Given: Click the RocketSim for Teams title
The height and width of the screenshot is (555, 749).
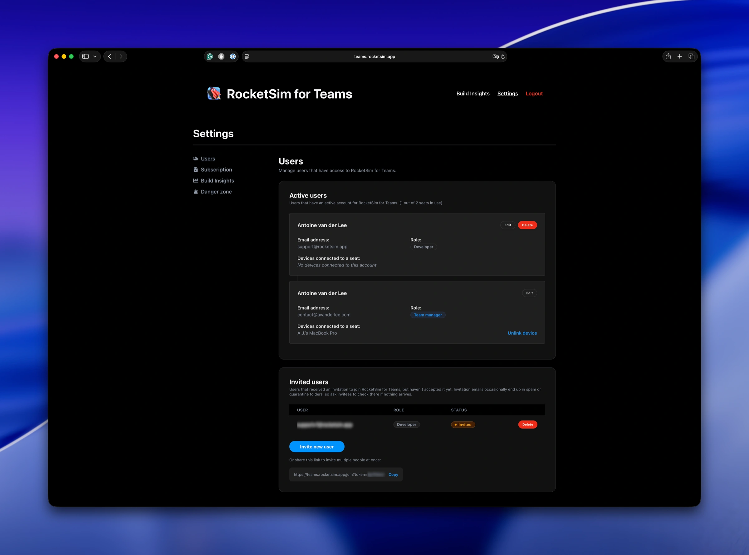Looking at the screenshot, I should (289, 94).
